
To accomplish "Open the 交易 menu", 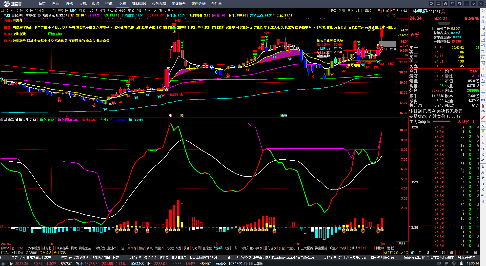I will (x=123, y=4).
